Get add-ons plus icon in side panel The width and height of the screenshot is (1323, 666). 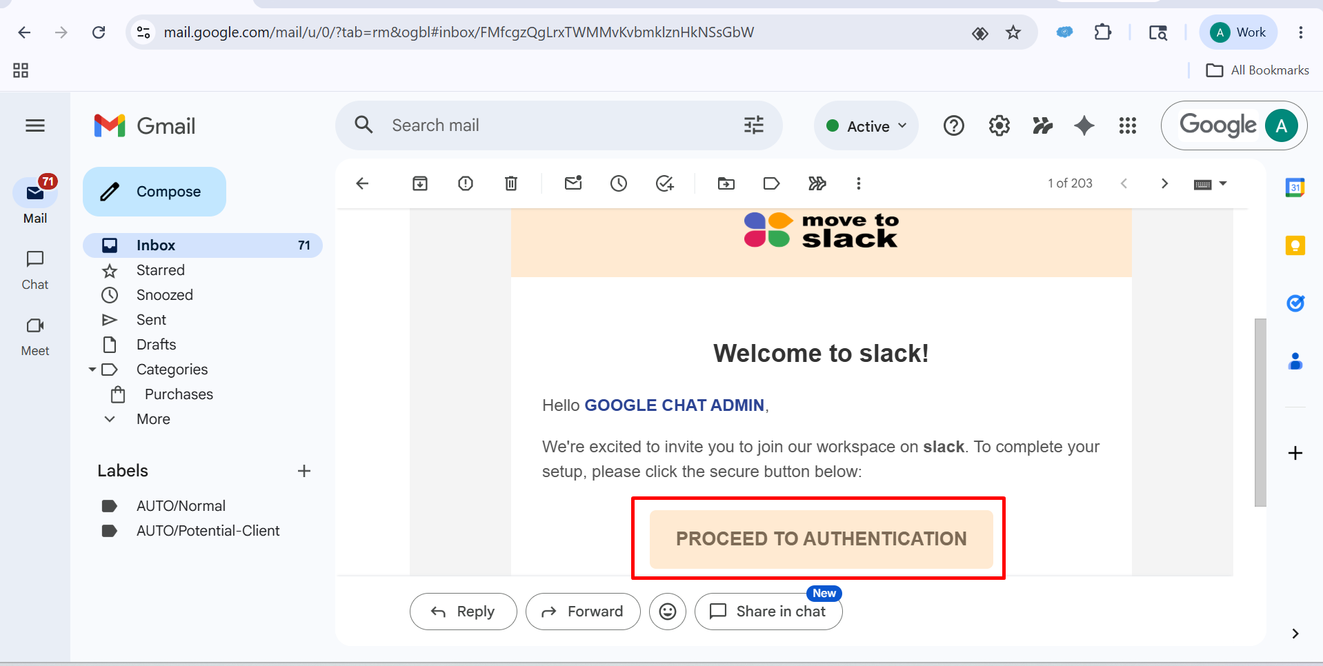[1295, 453]
